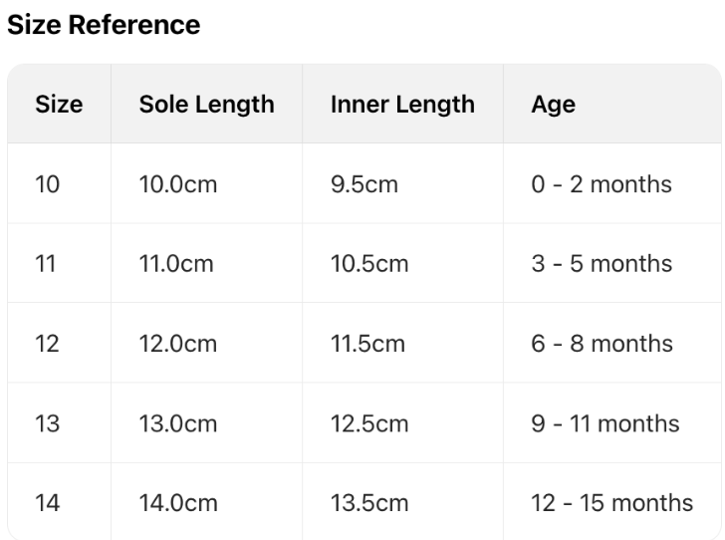Screen dimensions: 725x540
Task: Click the 10.0cm sole length cell
Action: coord(178,184)
